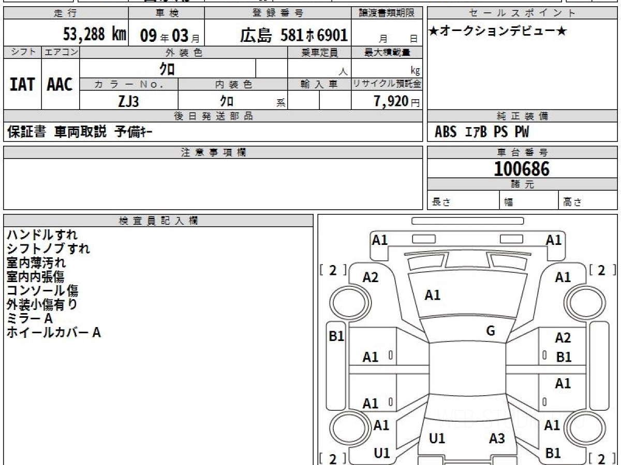Select the 保証書 車両取説 予備キー text
Viewport: 621px width, 465px height.
coord(80,132)
